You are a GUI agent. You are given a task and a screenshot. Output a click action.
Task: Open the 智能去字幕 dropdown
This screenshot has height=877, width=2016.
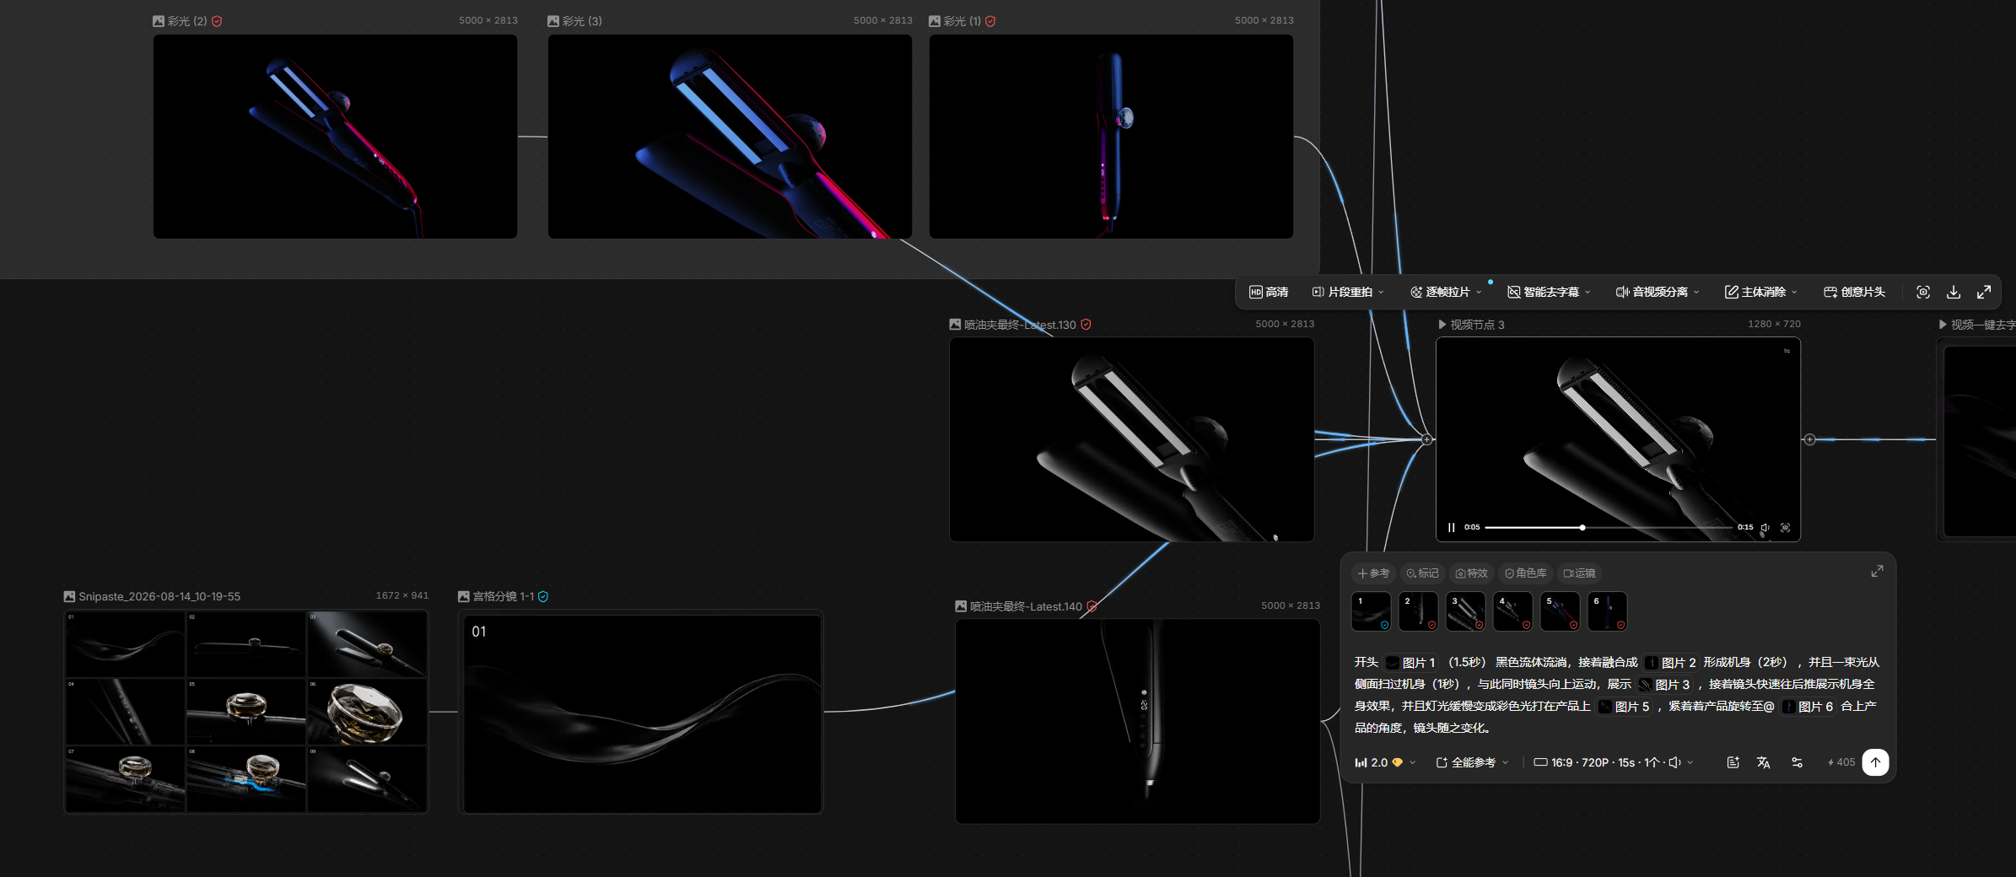pyautogui.click(x=1549, y=292)
